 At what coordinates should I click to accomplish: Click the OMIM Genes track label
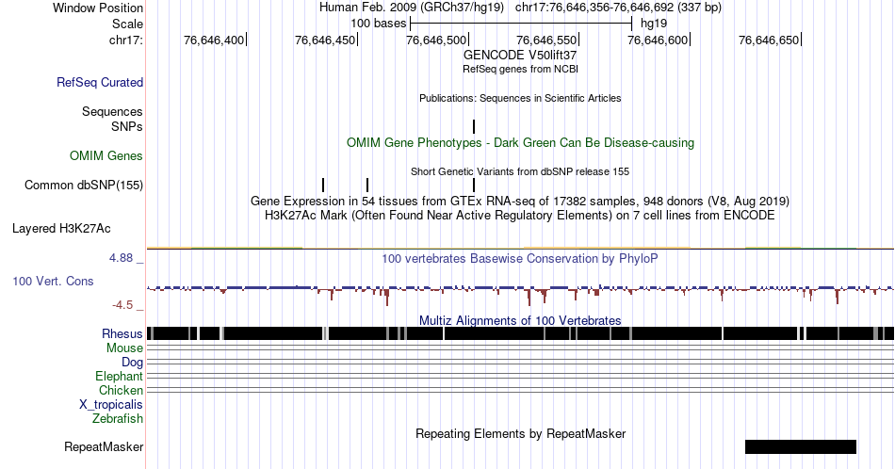tap(106, 155)
